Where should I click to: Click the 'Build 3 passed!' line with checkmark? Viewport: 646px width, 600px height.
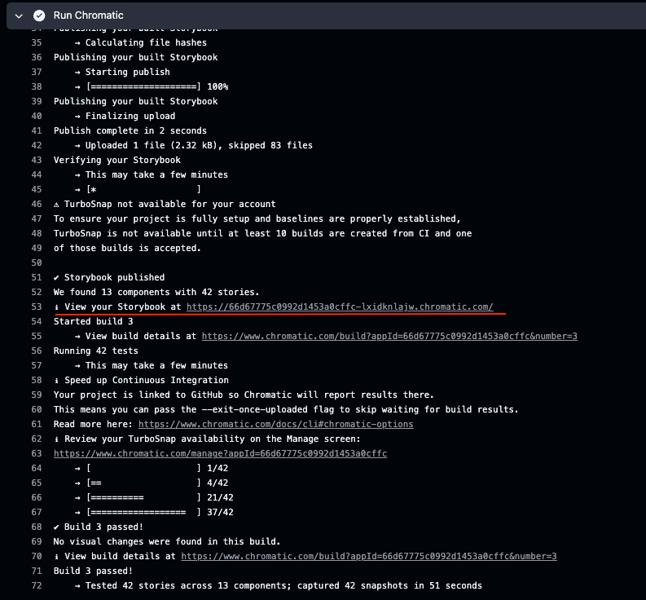pos(98,527)
